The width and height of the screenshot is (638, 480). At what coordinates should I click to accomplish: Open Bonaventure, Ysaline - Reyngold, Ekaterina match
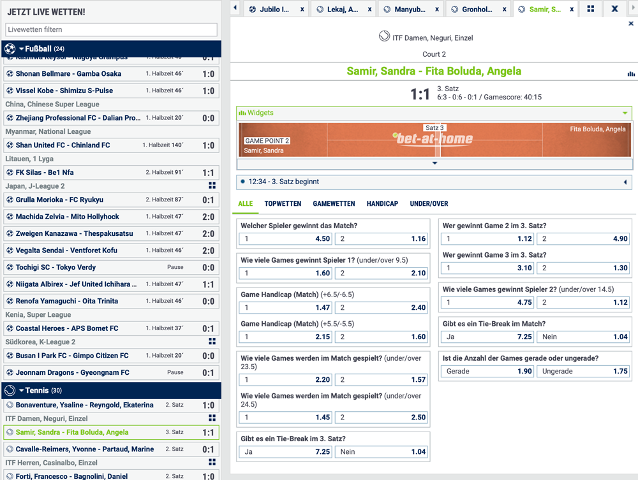coord(111,405)
